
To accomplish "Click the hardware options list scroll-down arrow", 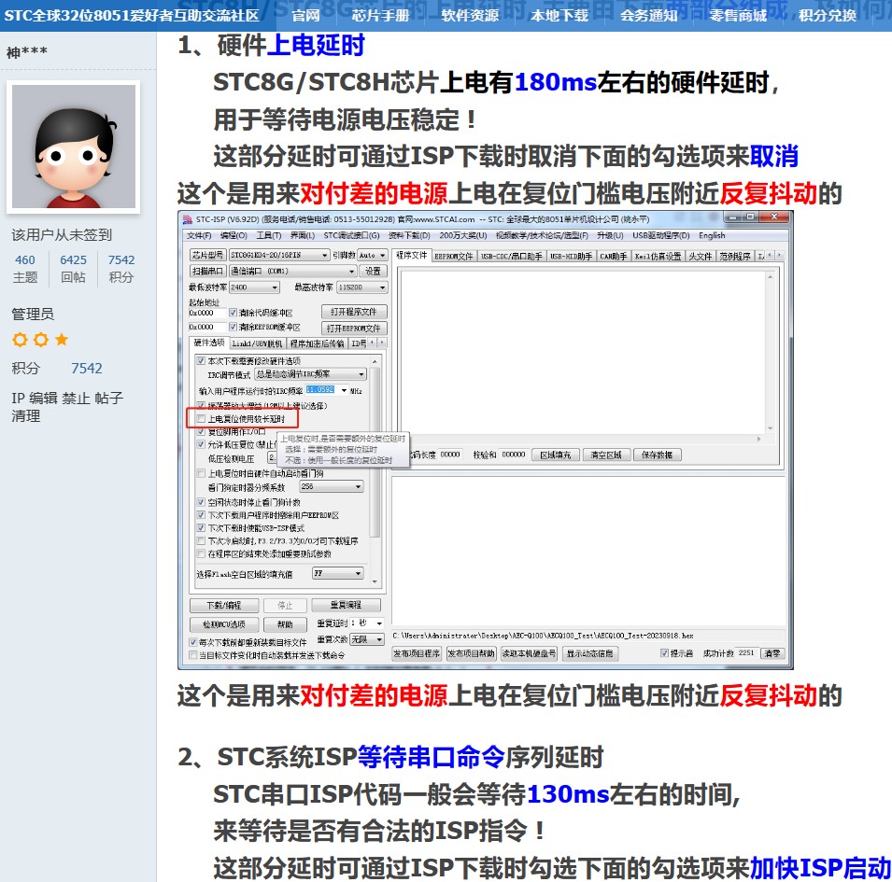I will pos(375,581).
